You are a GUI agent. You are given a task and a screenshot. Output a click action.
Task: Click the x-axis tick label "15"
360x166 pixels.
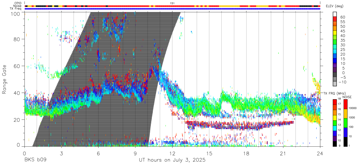209,153
